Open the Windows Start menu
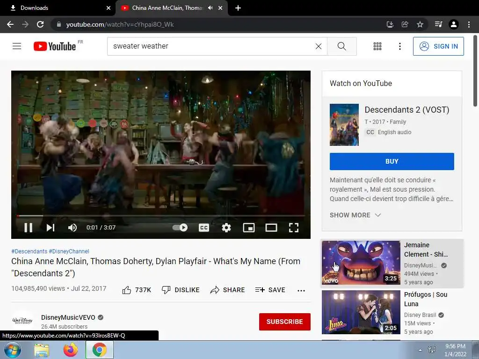Viewport: 479px width, 359px height. [13, 350]
